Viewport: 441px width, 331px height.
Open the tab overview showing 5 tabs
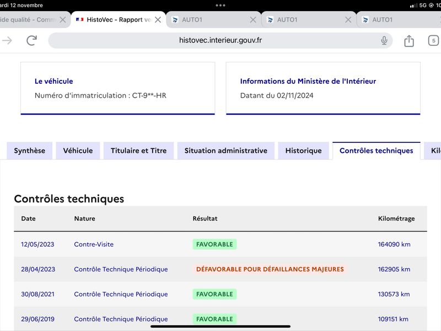pos(433,41)
